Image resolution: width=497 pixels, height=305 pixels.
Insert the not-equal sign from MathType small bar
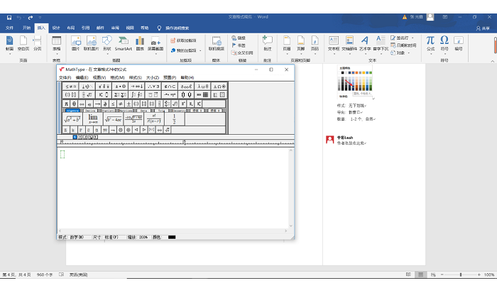(x=121, y=104)
